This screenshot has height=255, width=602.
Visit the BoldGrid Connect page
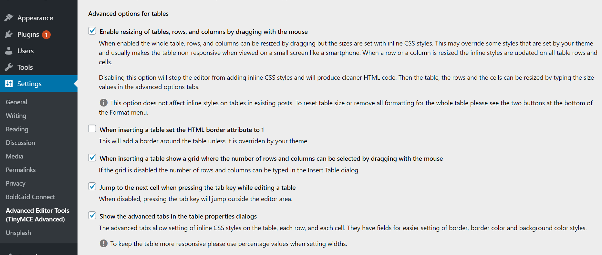(x=30, y=197)
